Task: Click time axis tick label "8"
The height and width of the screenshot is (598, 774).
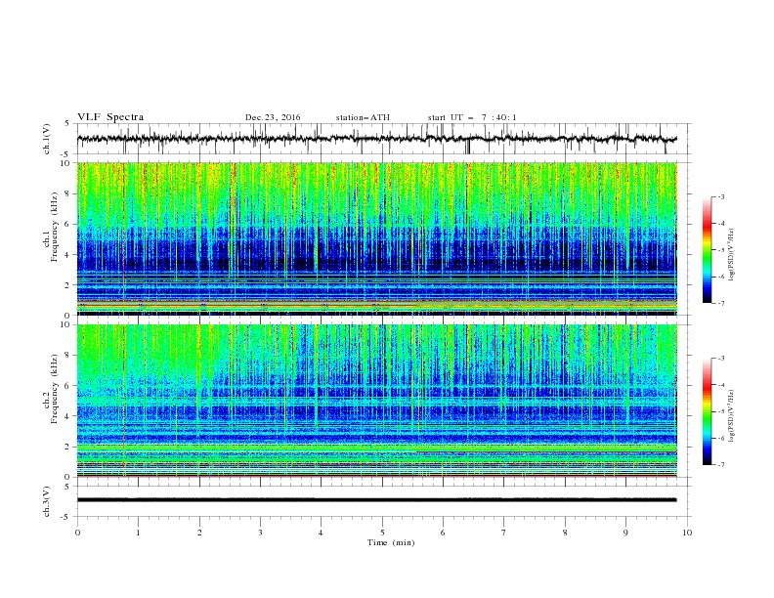Action: (x=565, y=533)
